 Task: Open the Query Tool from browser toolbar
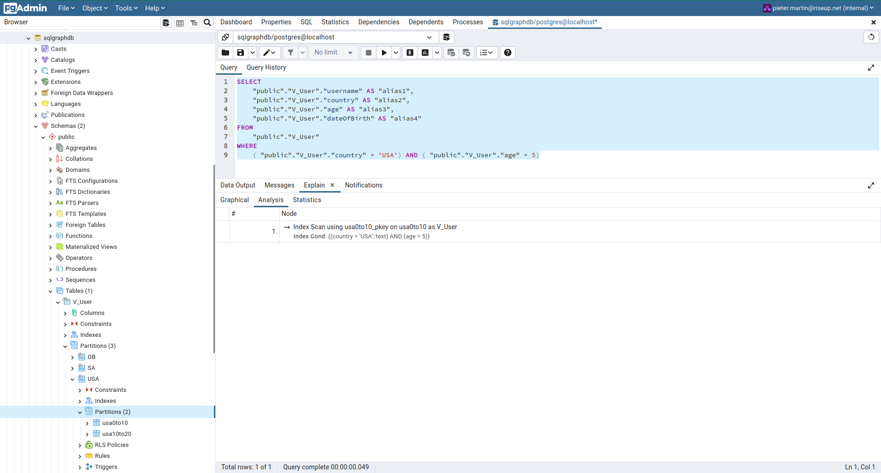click(166, 22)
